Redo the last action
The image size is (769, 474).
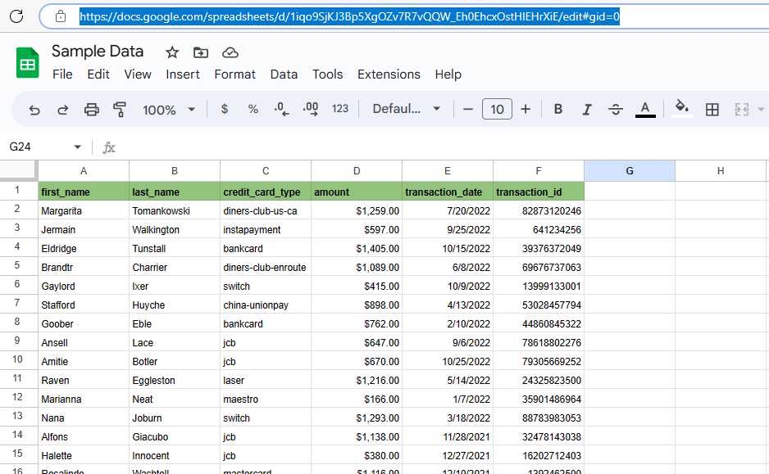[62, 109]
